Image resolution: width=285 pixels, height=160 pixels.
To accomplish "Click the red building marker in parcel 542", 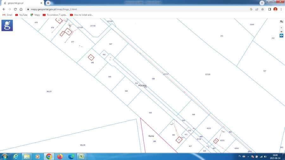I will (x=179, y=140).
